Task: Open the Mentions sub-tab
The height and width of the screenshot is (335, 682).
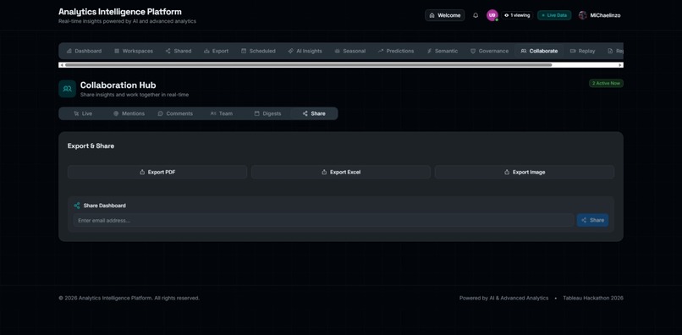Action: (x=129, y=113)
